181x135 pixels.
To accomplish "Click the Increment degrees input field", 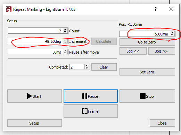I will (35, 41).
